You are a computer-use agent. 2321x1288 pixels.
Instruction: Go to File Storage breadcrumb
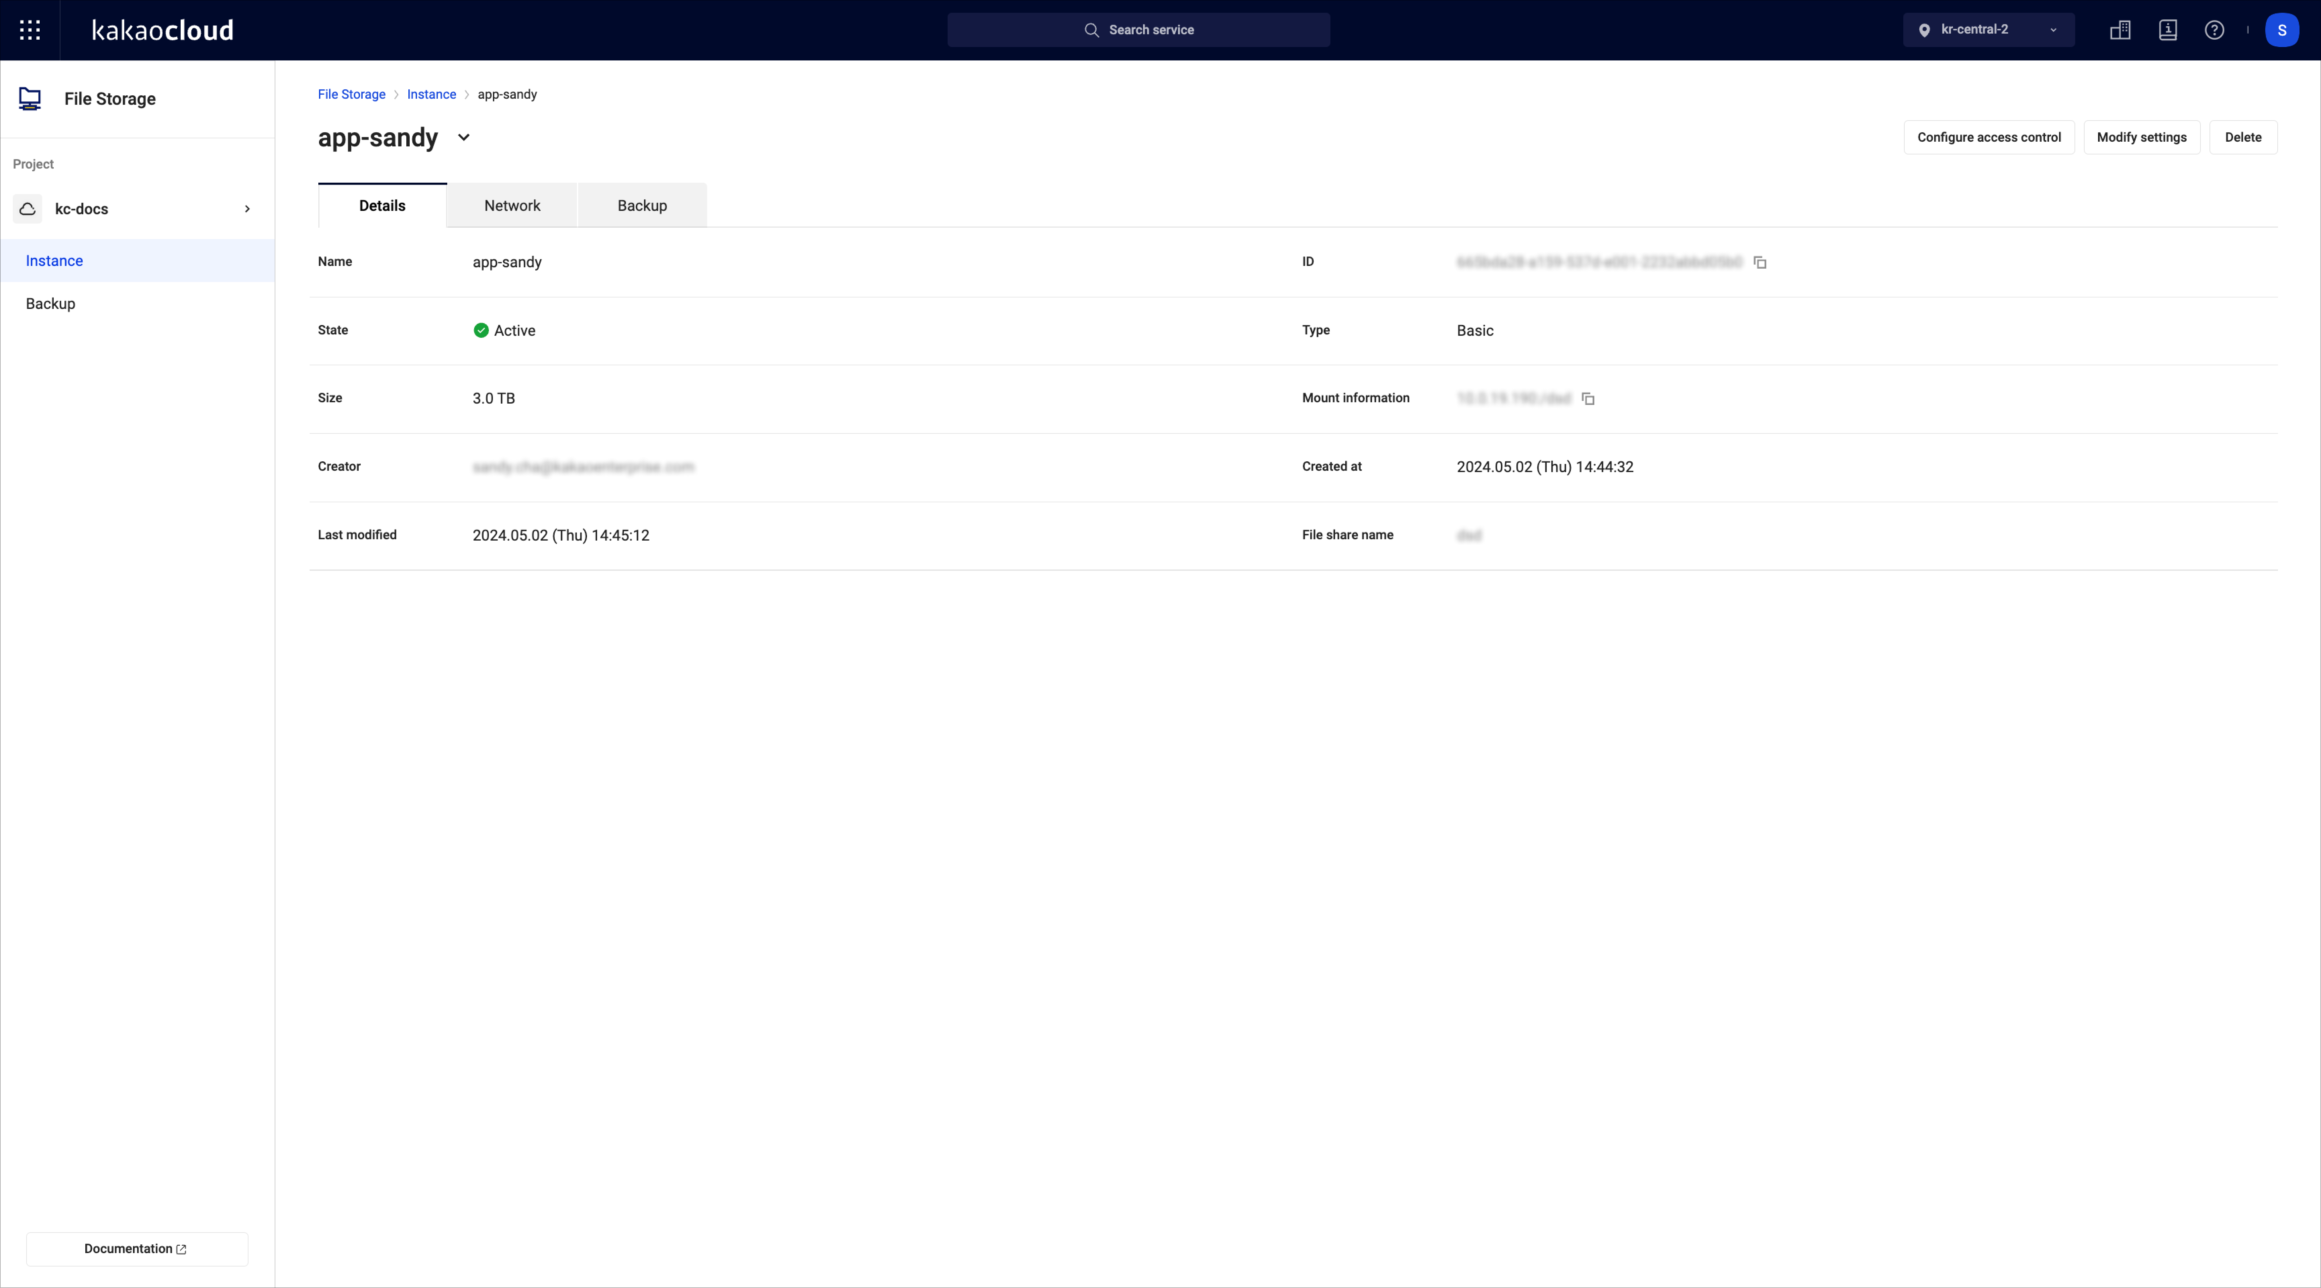pyautogui.click(x=351, y=95)
